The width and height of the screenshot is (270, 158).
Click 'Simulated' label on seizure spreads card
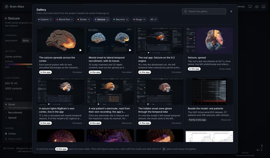coord(77,72)
